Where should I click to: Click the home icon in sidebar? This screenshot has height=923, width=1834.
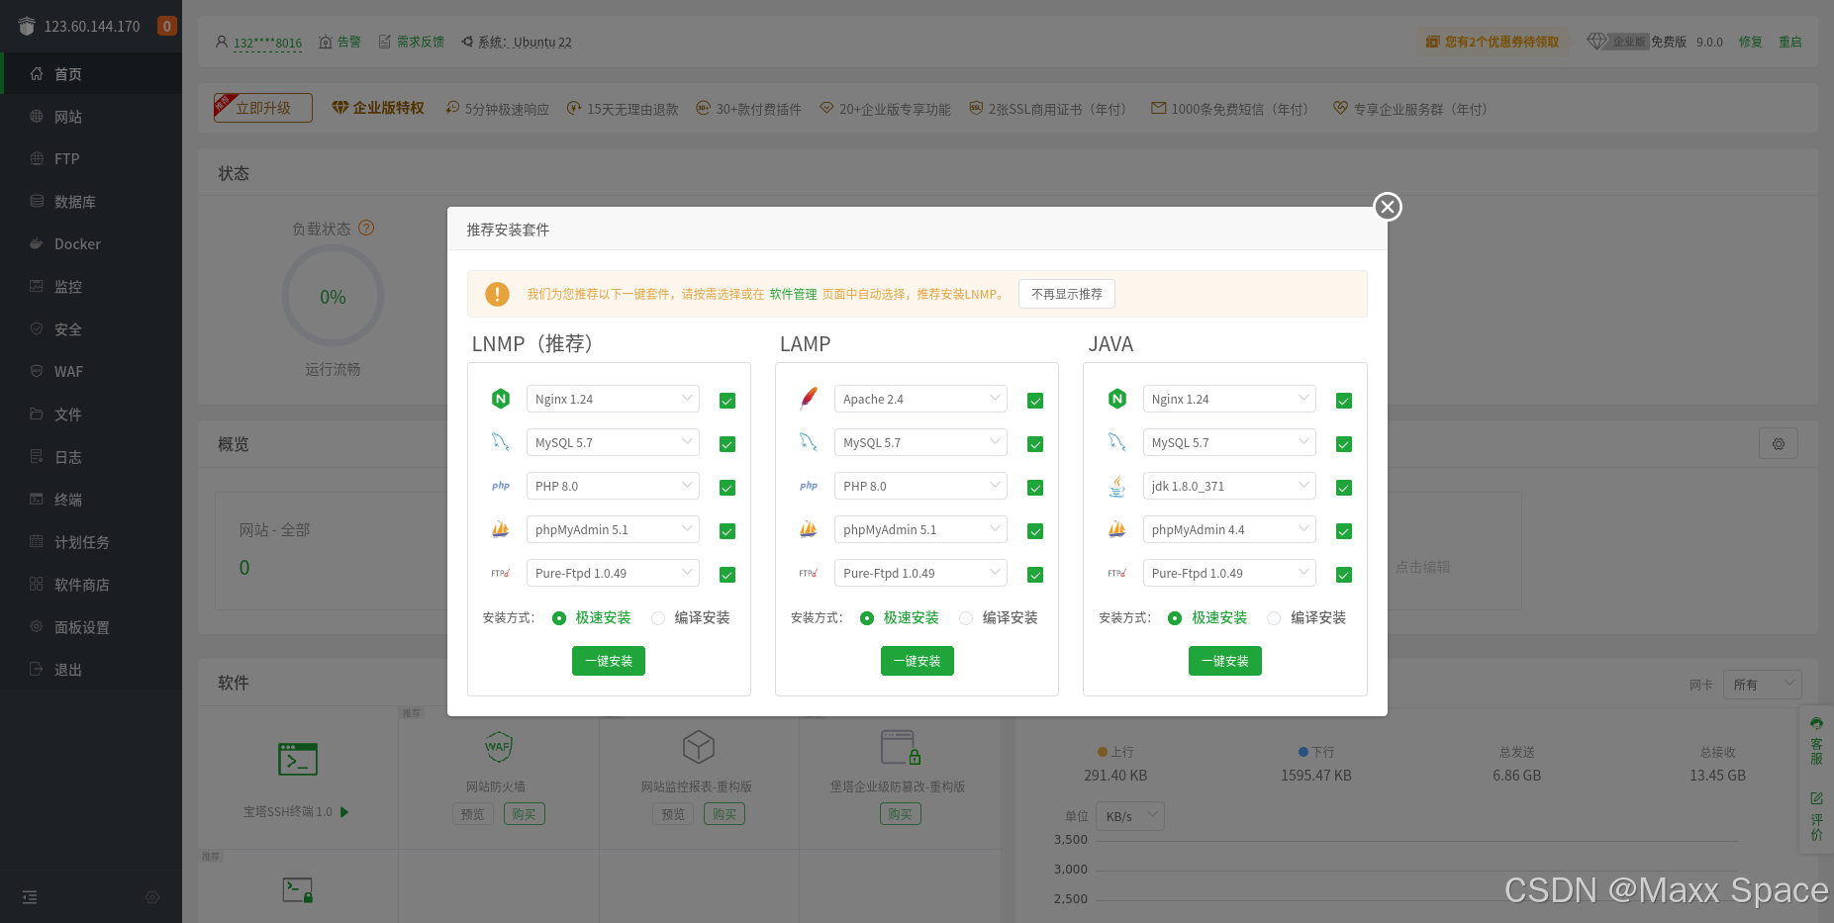pyautogui.click(x=37, y=73)
